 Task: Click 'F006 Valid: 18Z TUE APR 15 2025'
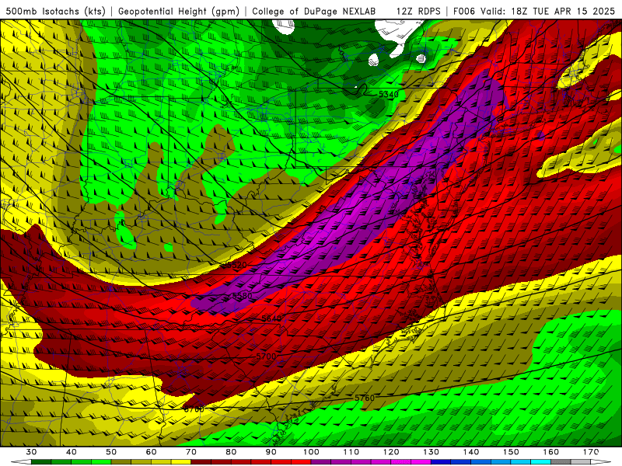pyautogui.click(x=534, y=11)
